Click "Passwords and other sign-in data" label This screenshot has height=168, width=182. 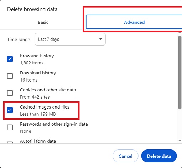(x=54, y=124)
